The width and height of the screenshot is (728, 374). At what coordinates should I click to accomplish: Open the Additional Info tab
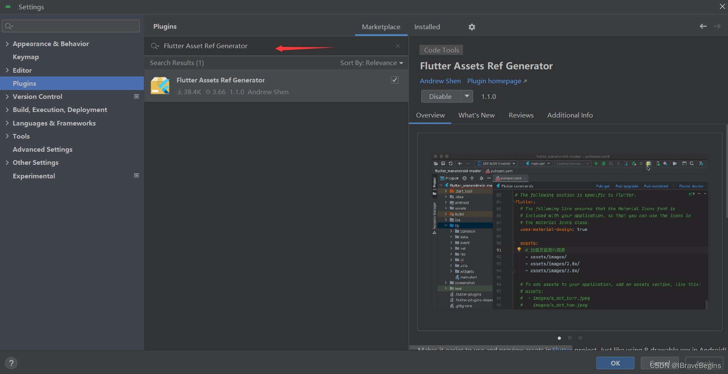(570, 115)
